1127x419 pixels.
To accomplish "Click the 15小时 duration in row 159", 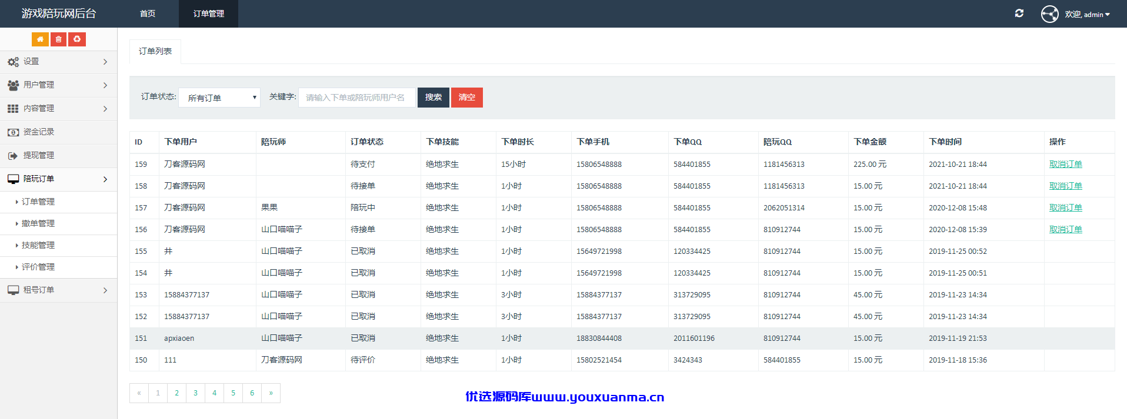I will [x=514, y=165].
